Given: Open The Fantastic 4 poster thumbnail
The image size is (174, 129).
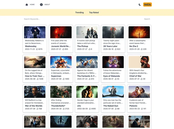Looking at the screenshot, I should (x=87, y=62).
